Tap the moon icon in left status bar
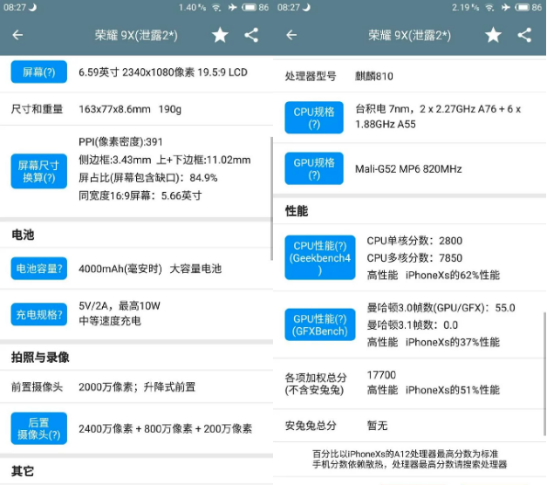Screen dimensions: 547x485 point(33,7)
